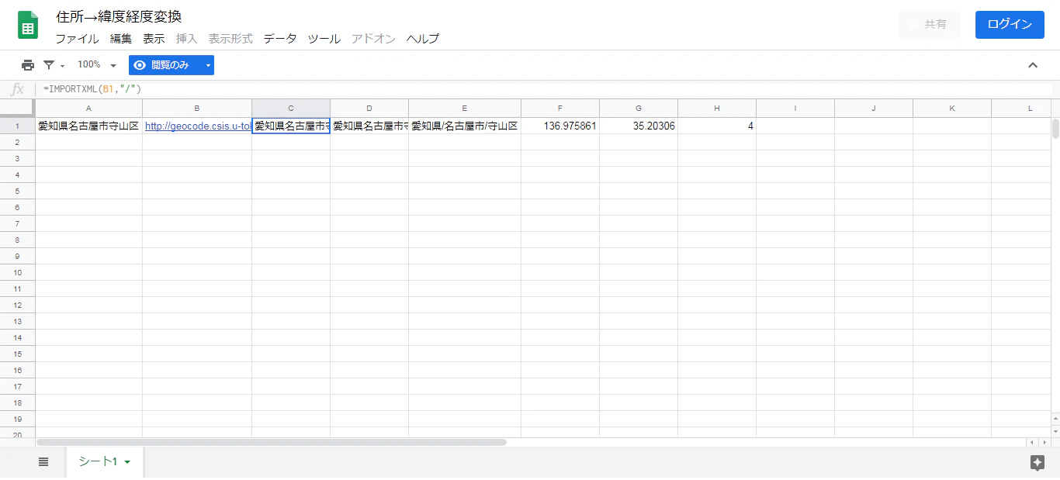Click the document title 住所→緯度経度変換
The height and width of the screenshot is (480, 1060).
119,16
